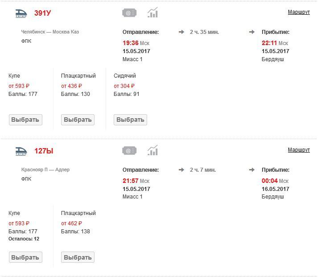Viewport: 325px width, 277px height.
Task: Click the arrow before Прибытие for train 127Ы
Action: [252, 170]
